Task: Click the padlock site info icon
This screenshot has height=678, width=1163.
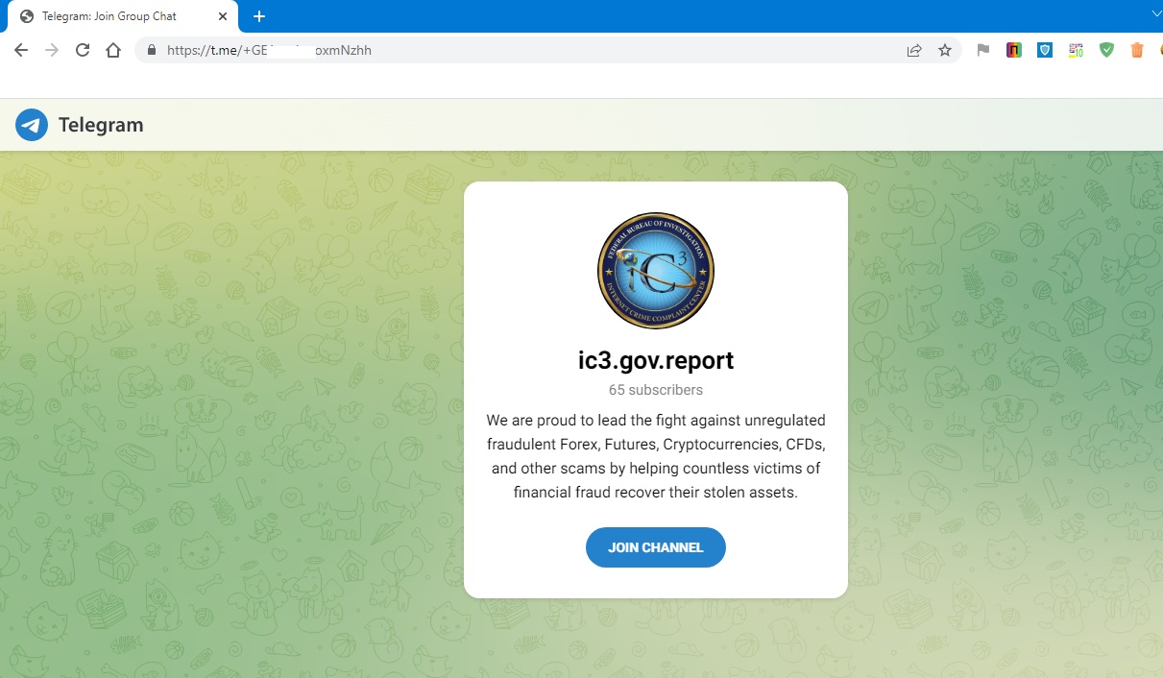Action: pos(151,51)
